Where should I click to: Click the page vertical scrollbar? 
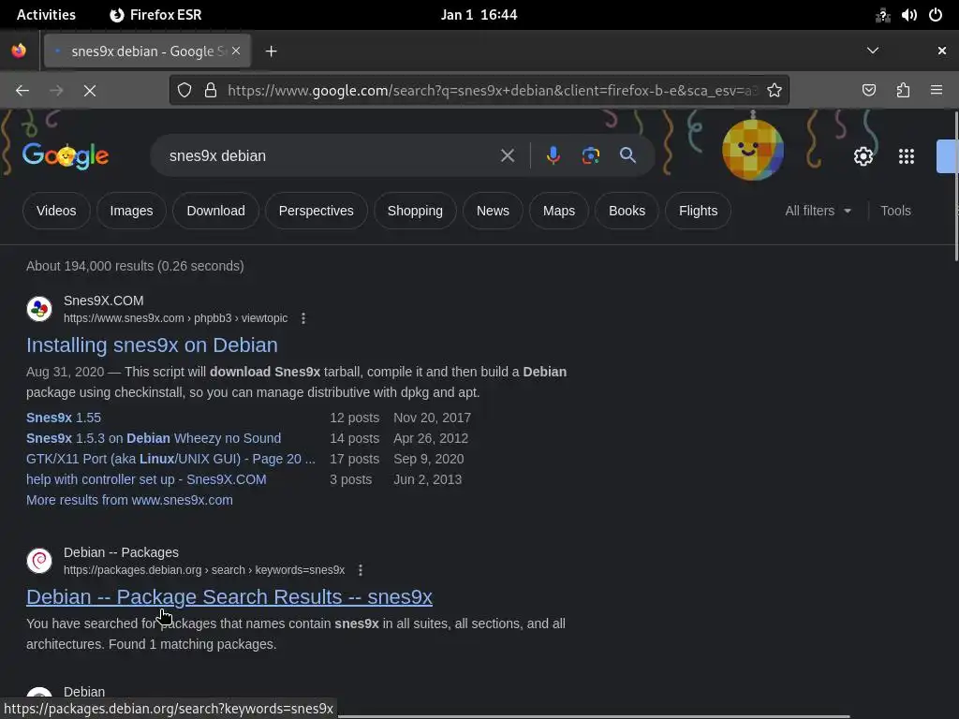click(x=955, y=186)
